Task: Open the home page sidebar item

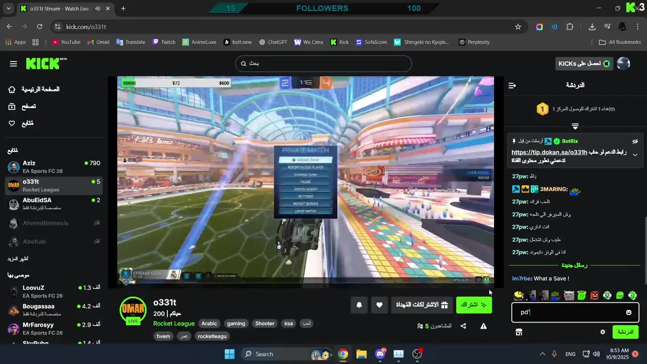Action: [34, 89]
